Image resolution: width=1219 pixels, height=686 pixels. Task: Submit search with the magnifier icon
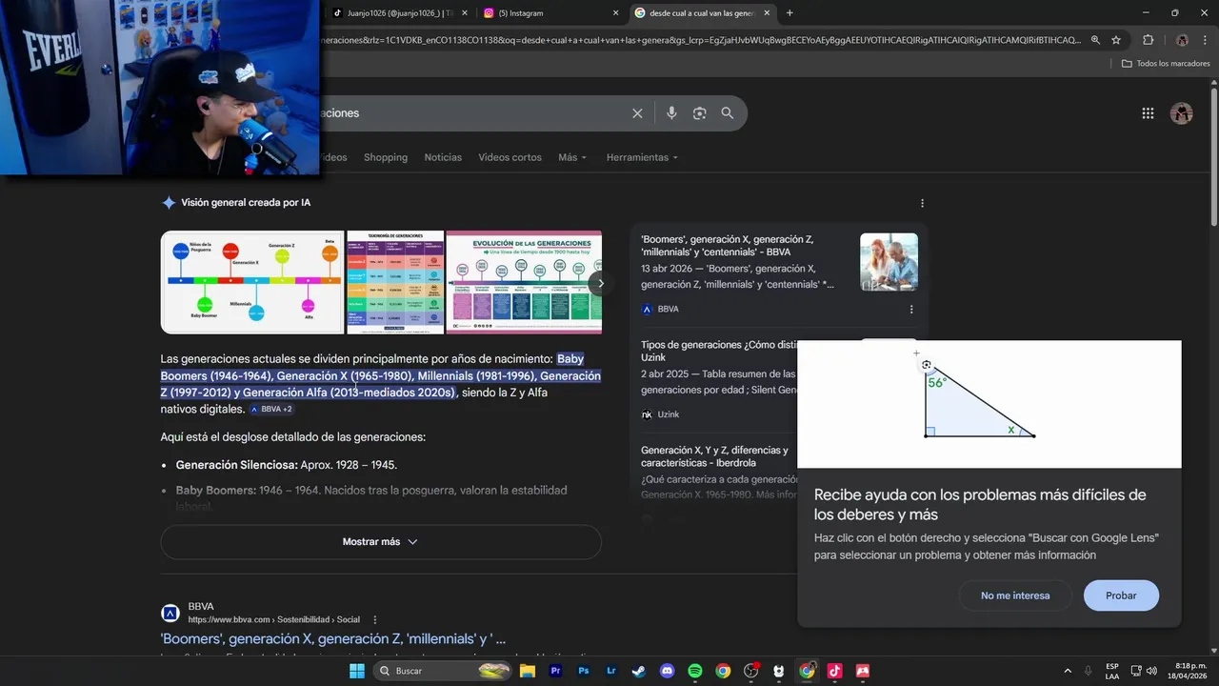(x=728, y=113)
